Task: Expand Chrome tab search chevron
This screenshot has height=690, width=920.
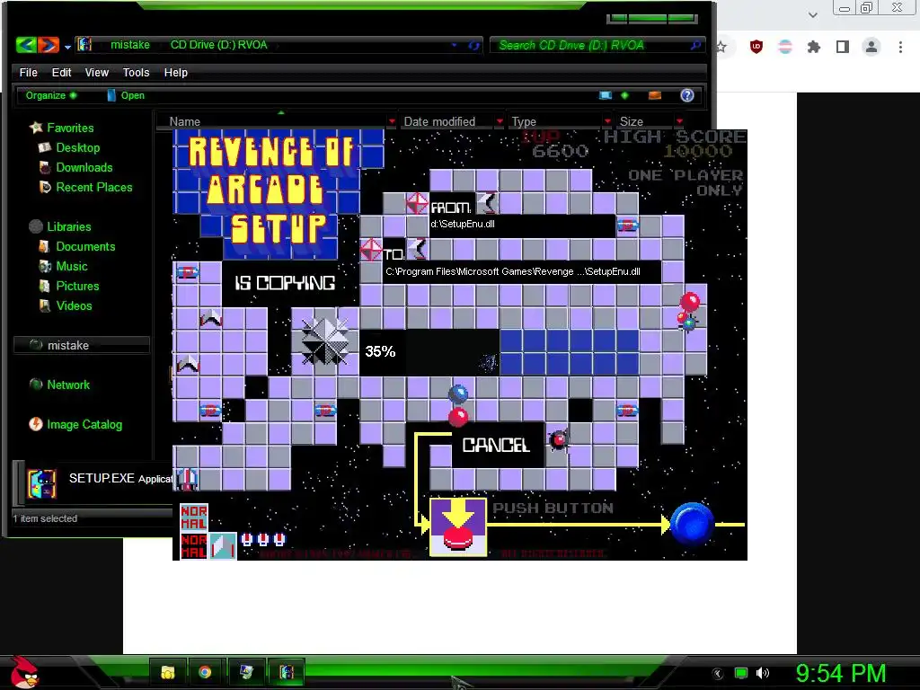Action: (812, 14)
